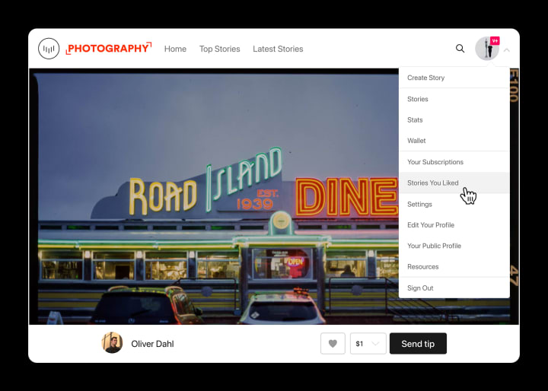Viewport: 548px width, 391px height.
Task: Click the PHOTOGRAPHY brand logo
Action: pyautogui.click(x=109, y=48)
